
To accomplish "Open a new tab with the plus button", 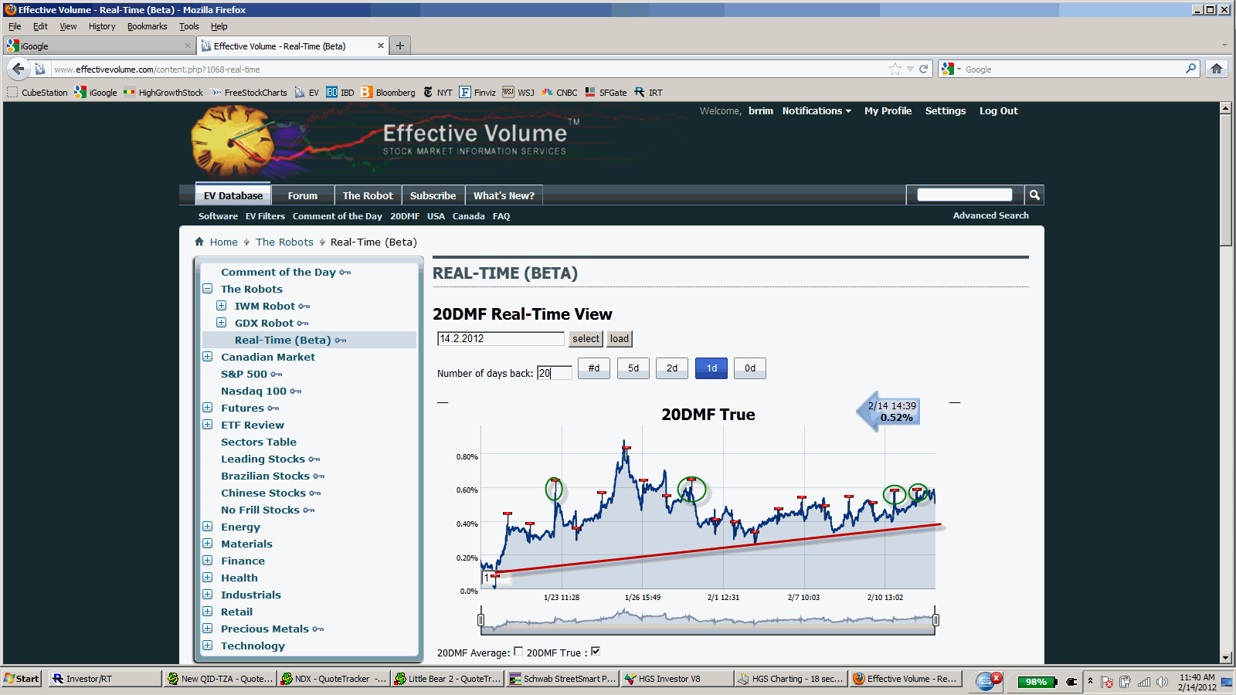I will (399, 46).
